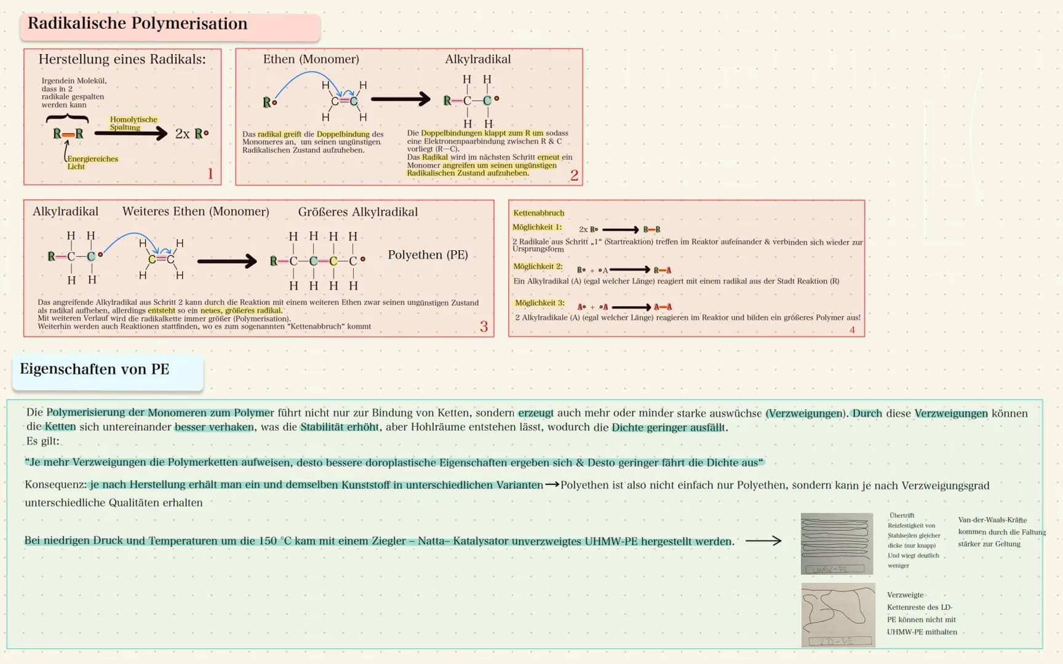The image size is (1063, 664).
Task: Click the Möglichkeit 3 label
Action: (539, 303)
